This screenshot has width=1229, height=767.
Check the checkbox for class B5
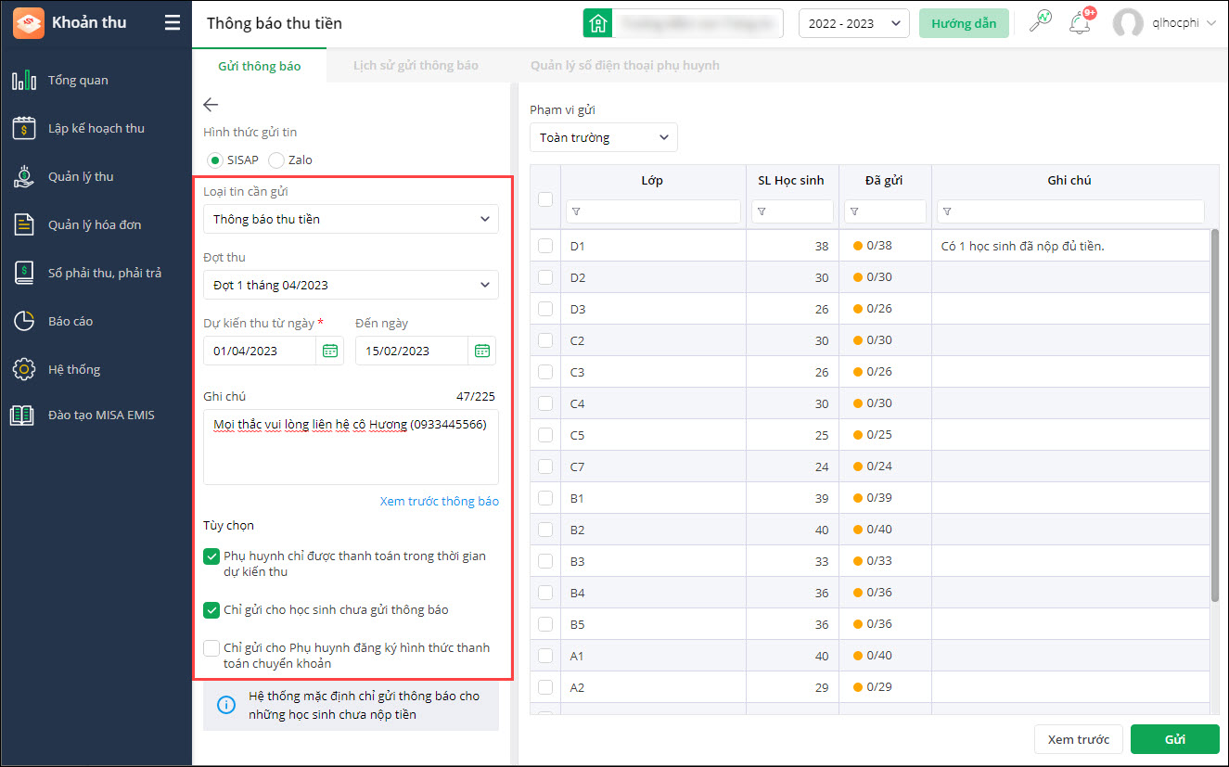(545, 624)
